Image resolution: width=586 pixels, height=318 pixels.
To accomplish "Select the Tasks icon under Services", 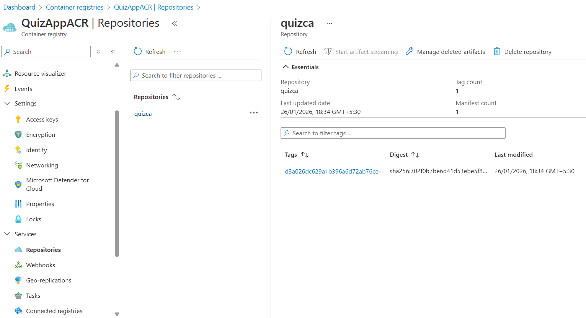I will tap(18, 295).
